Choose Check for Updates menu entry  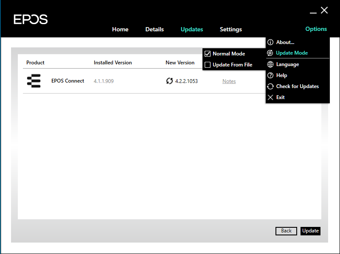click(298, 86)
